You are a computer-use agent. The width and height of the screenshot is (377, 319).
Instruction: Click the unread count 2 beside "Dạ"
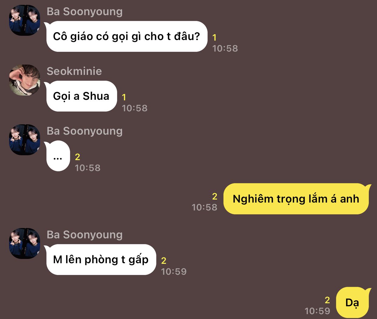tap(327, 300)
